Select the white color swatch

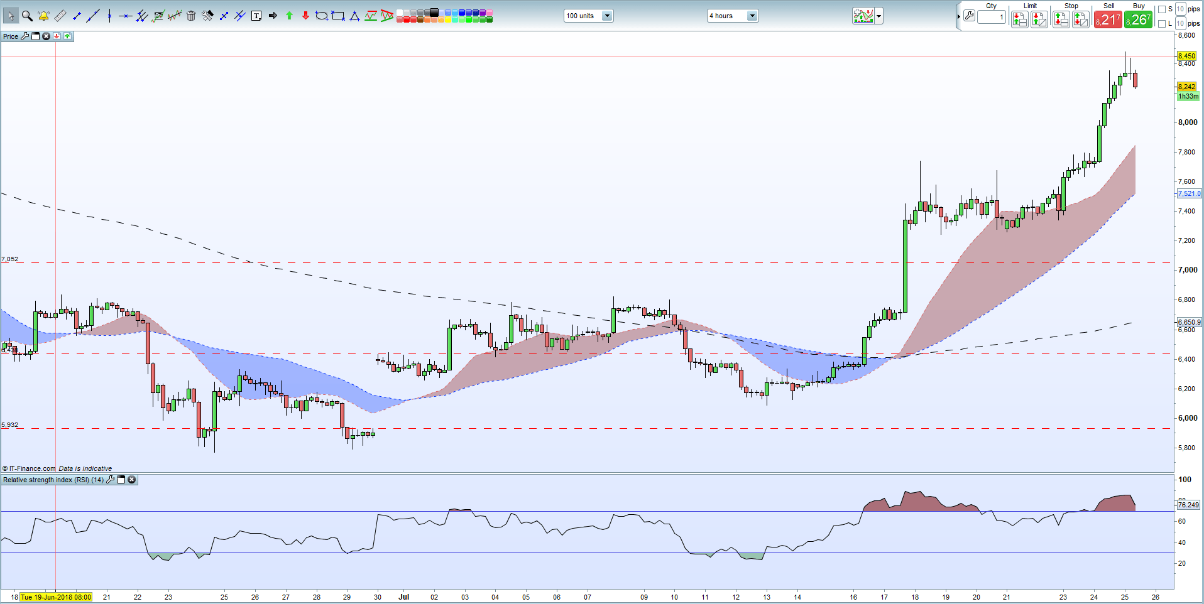399,12
